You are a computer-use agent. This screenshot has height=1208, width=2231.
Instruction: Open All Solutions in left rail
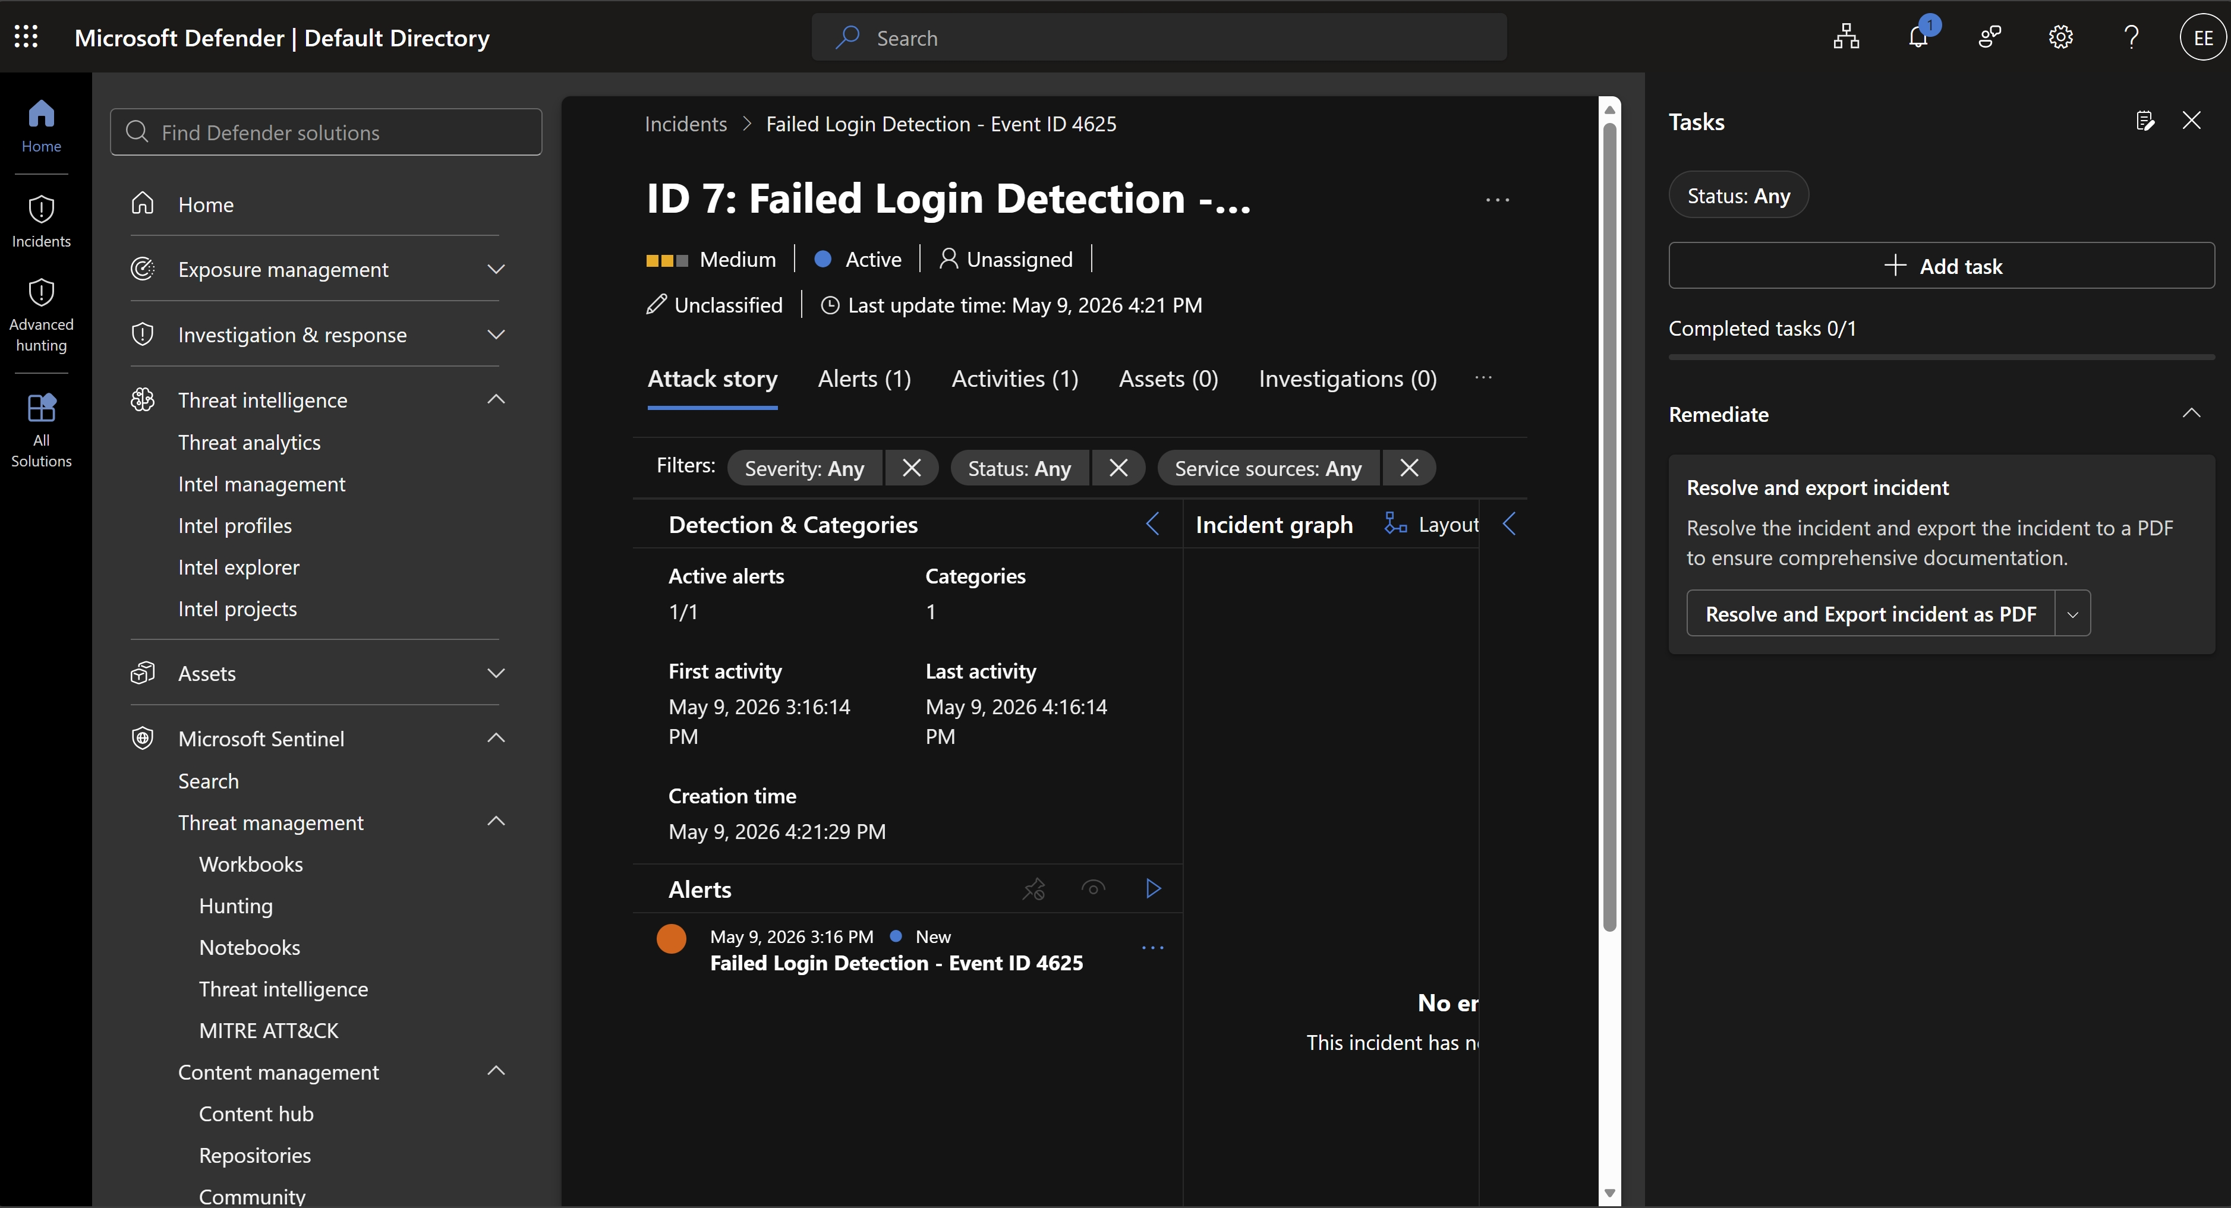[42, 430]
